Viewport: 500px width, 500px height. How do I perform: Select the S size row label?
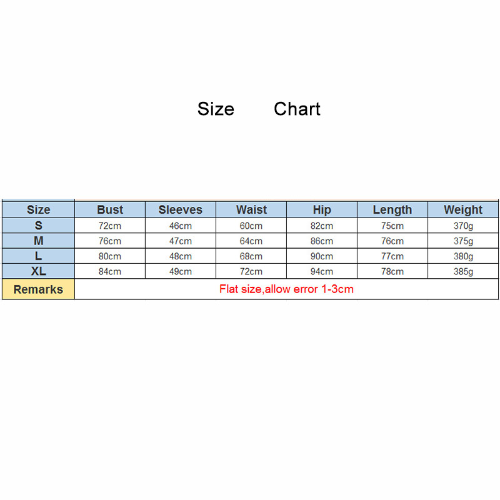pos(39,226)
